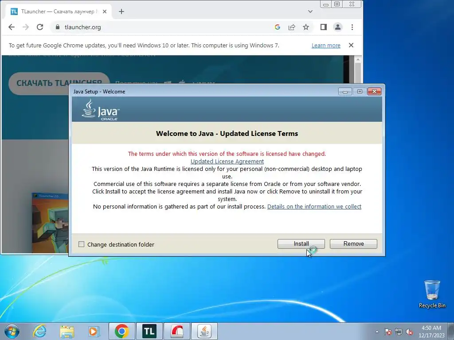Click the site lock icon in address bar
The height and width of the screenshot is (340, 454).
tap(58, 27)
